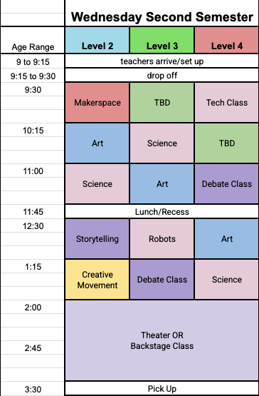Select the Age Range label cell
This screenshot has height=396, width=259.
point(33,40)
